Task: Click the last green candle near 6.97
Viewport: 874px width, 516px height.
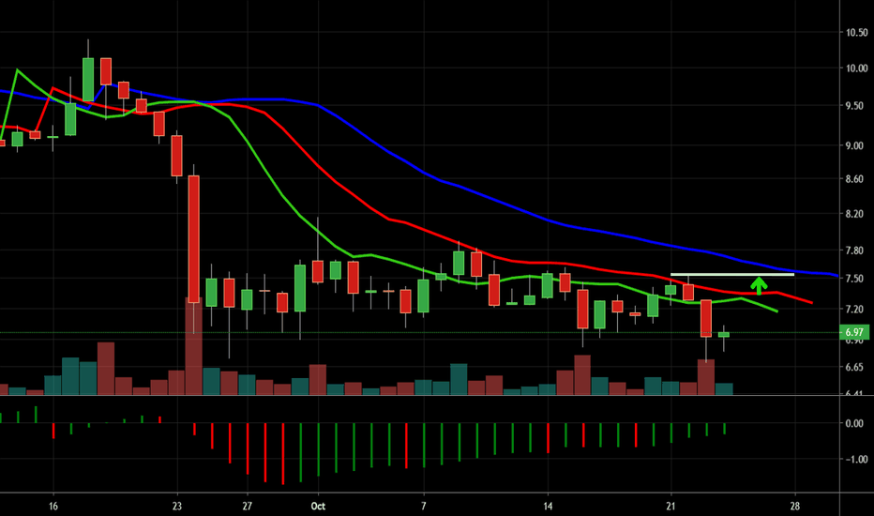Action: (x=724, y=335)
